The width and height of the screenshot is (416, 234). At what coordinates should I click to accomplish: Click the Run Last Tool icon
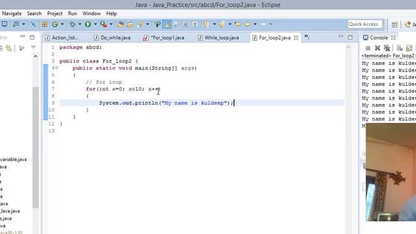(103, 25)
